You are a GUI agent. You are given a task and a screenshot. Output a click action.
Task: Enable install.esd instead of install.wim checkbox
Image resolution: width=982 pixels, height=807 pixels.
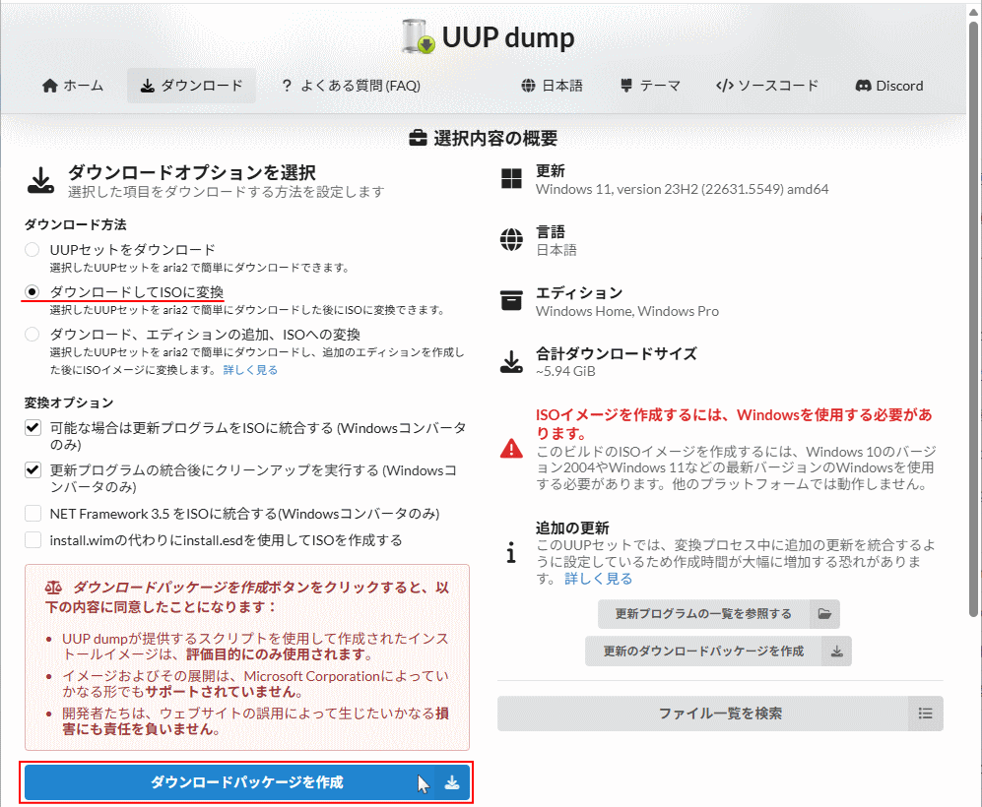pyautogui.click(x=33, y=540)
